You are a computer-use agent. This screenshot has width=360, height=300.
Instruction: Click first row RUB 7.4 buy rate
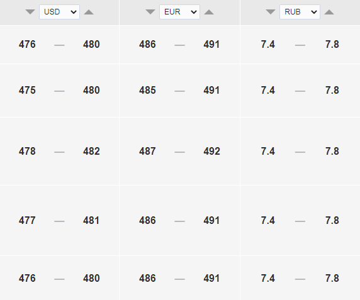(267, 45)
